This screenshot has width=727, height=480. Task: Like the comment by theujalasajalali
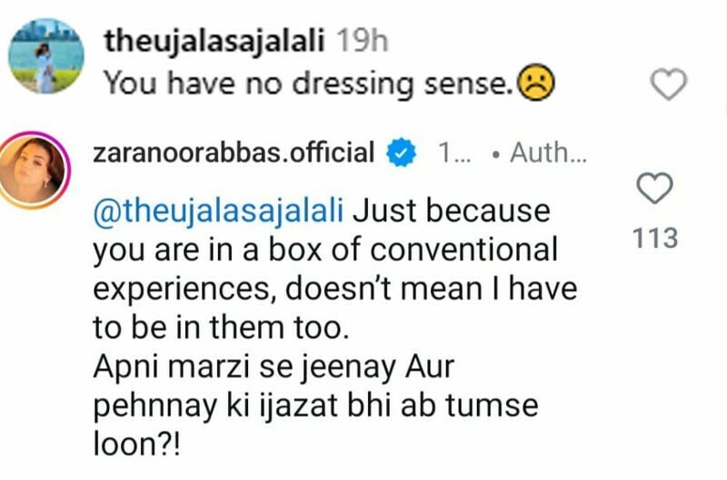(670, 86)
